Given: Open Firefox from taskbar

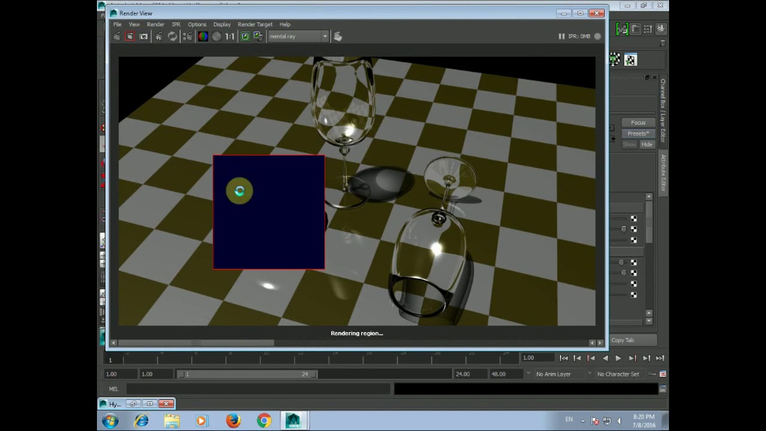Looking at the screenshot, I should click(x=233, y=421).
